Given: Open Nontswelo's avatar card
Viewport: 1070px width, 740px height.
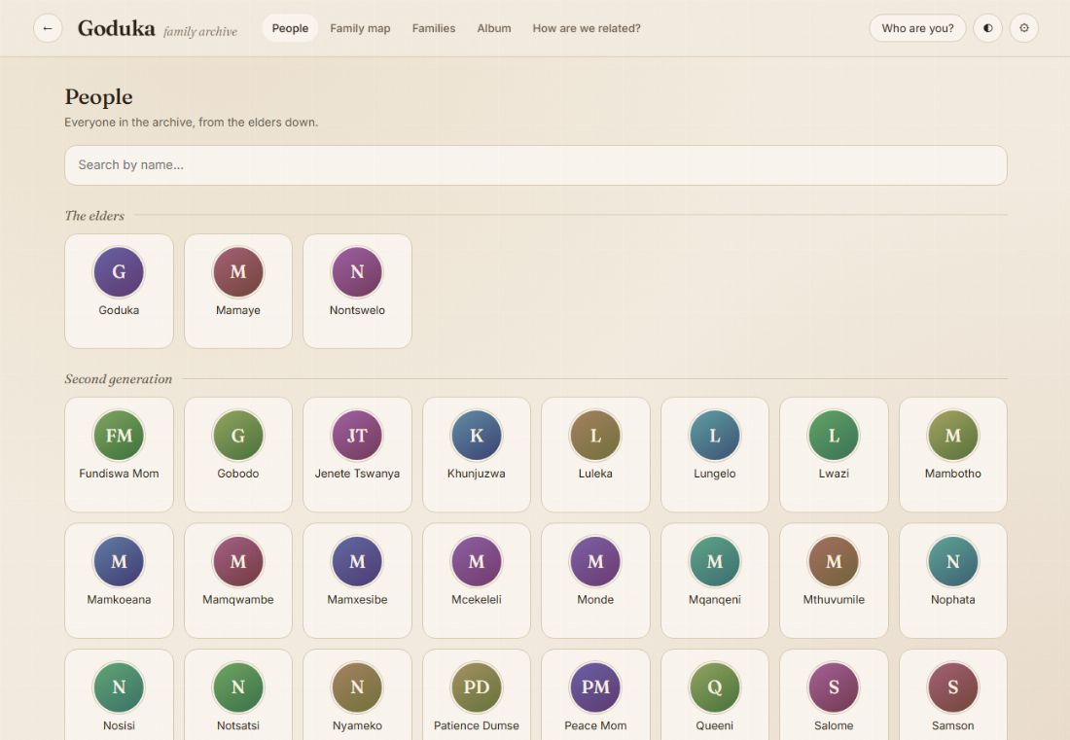Looking at the screenshot, I should [357, 291].
